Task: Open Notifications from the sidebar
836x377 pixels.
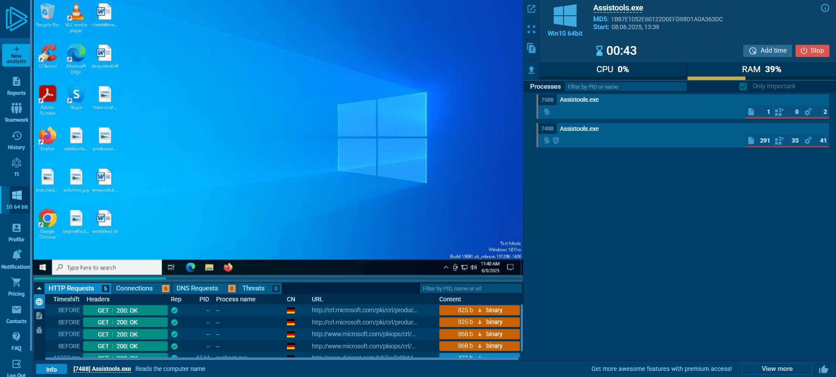Action: point(16,260)
